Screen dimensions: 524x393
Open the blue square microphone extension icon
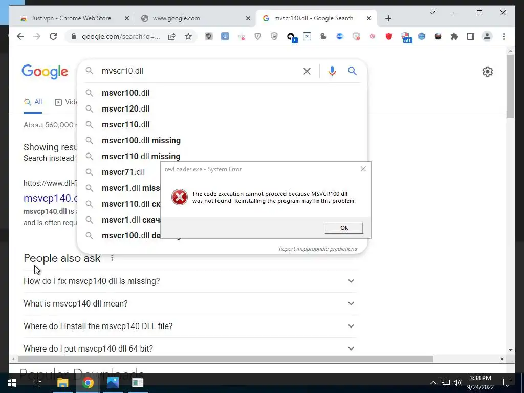point(225,36)
